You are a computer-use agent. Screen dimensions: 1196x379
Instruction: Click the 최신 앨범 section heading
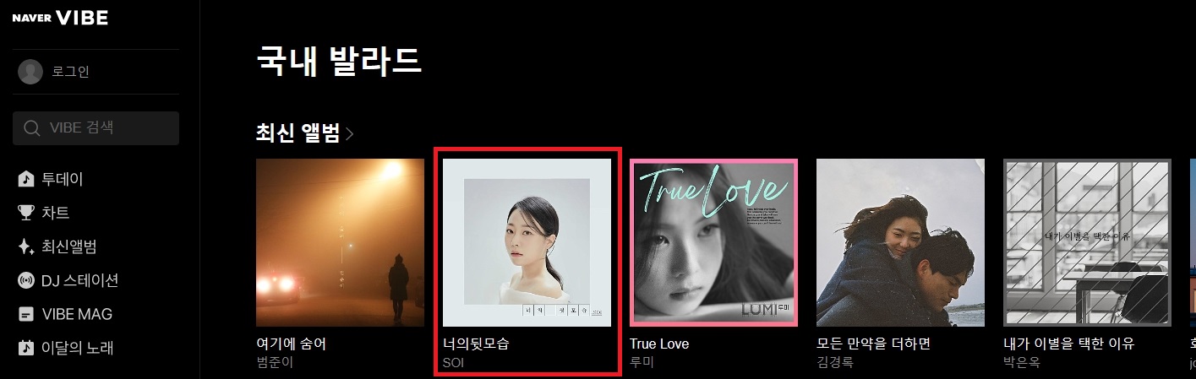[298, 133]
